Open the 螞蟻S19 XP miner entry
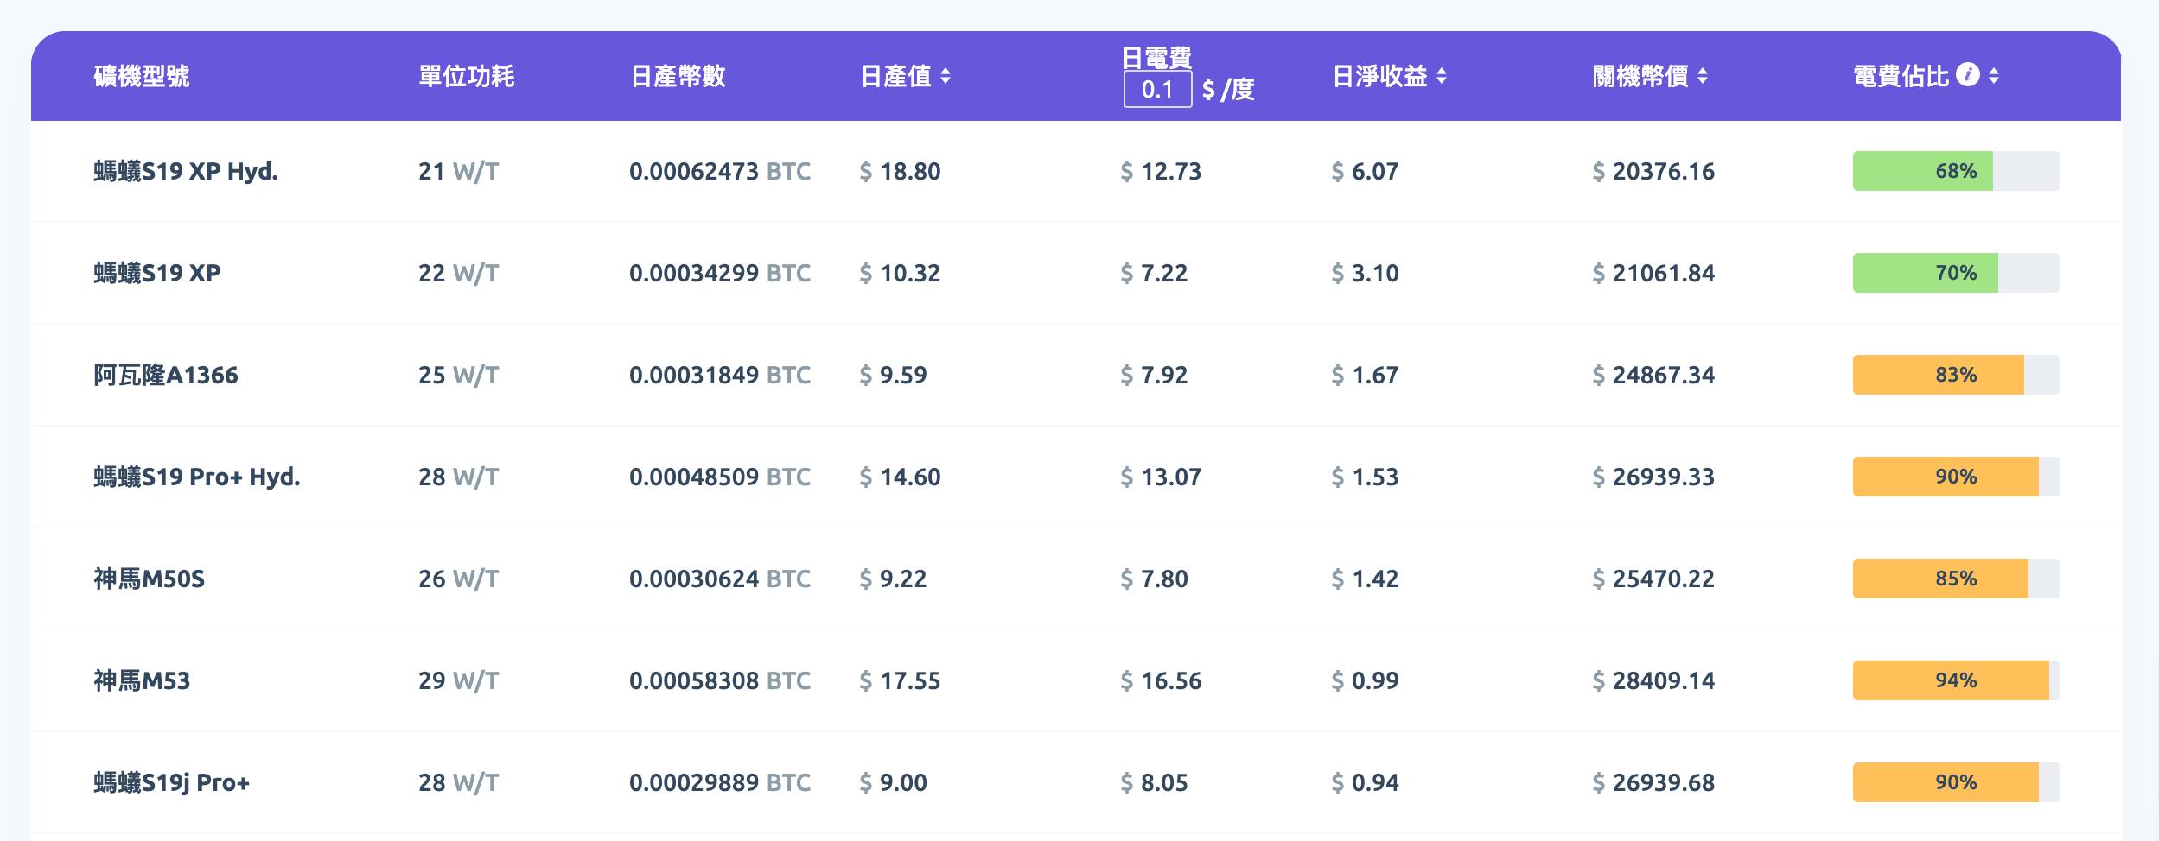2159x841 pixels. tap(157, 273)
